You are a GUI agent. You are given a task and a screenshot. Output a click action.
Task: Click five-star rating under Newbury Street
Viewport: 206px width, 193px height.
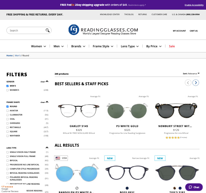173,137
